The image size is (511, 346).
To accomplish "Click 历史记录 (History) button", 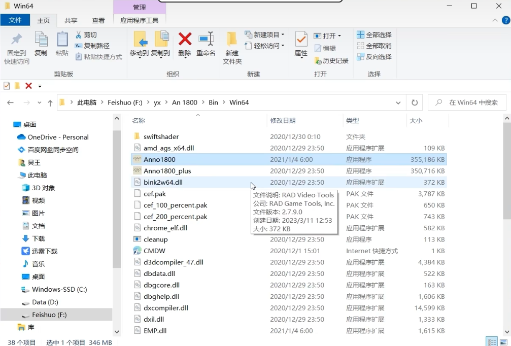I will 331,61.
